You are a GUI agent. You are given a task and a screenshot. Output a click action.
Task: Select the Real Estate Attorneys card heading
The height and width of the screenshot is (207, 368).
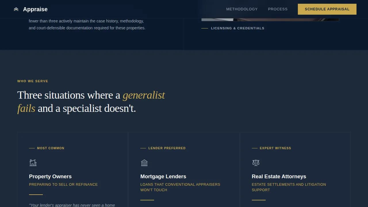[x=279, y=177]
